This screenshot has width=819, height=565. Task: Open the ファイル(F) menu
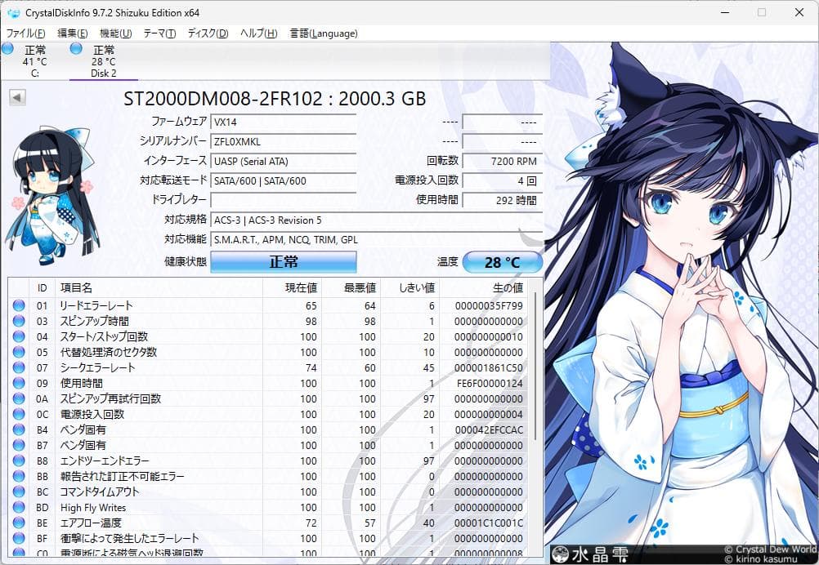coord(23,33)
